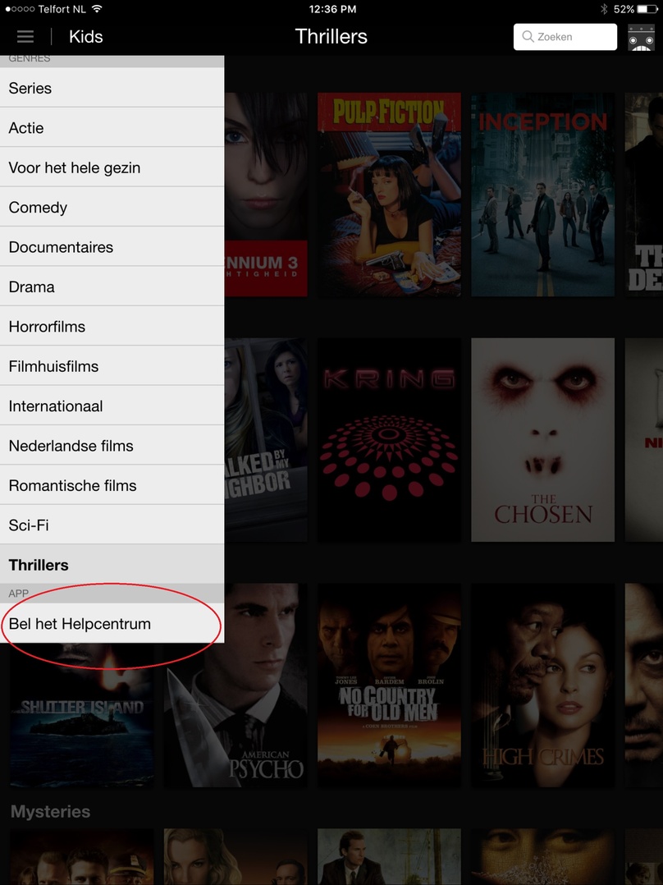Select the No Country for Old Men poster
The image size is (663, 885).
point(389,686)
